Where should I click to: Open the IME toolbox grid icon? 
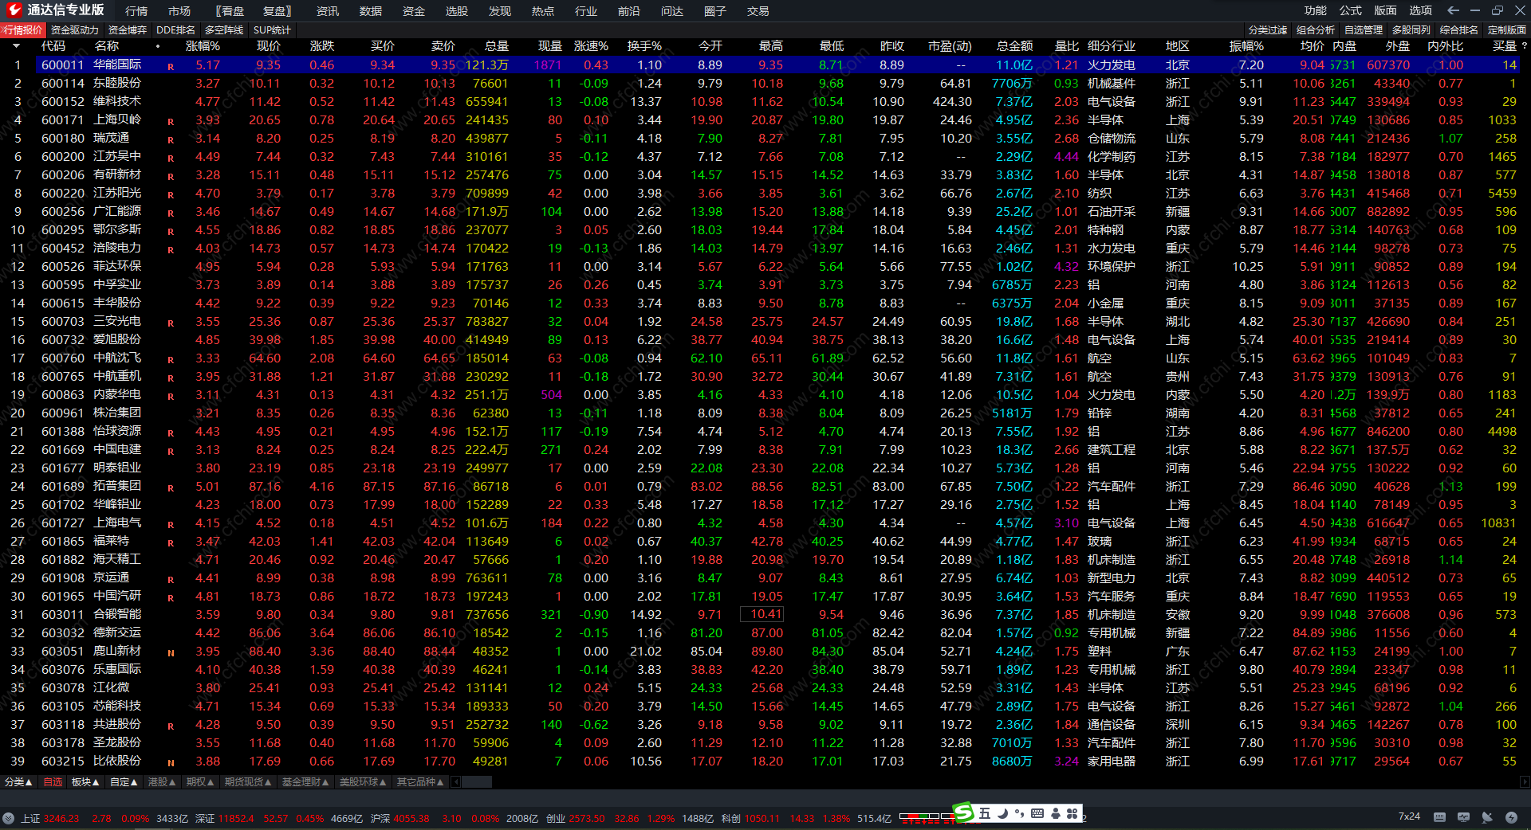(x=1072, y=813)
